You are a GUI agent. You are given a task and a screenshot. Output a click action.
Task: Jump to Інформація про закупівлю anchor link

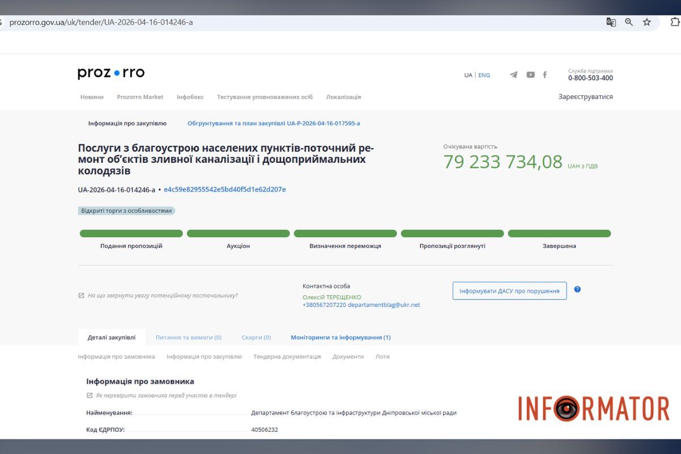coord(204,356)
